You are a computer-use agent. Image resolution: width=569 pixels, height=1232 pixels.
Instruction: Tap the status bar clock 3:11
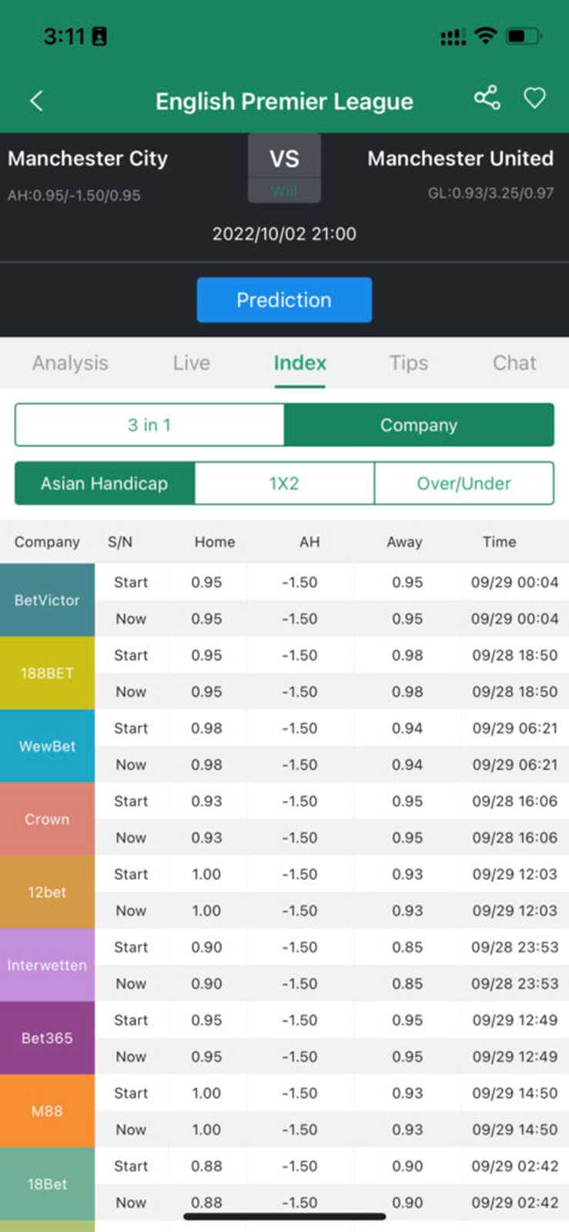pos(64,35)
